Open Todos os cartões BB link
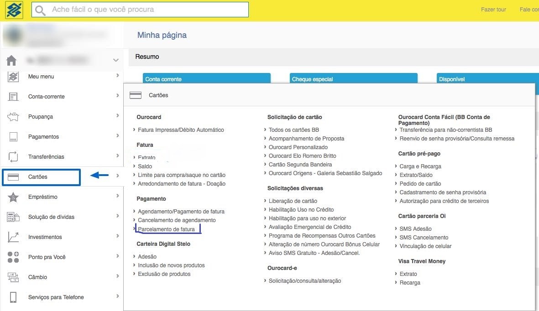 pos(294,130)
